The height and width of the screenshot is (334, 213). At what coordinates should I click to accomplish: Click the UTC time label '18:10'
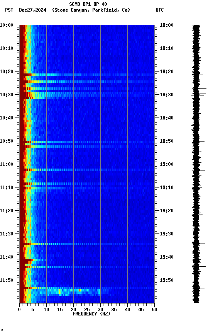click(167, 48)
